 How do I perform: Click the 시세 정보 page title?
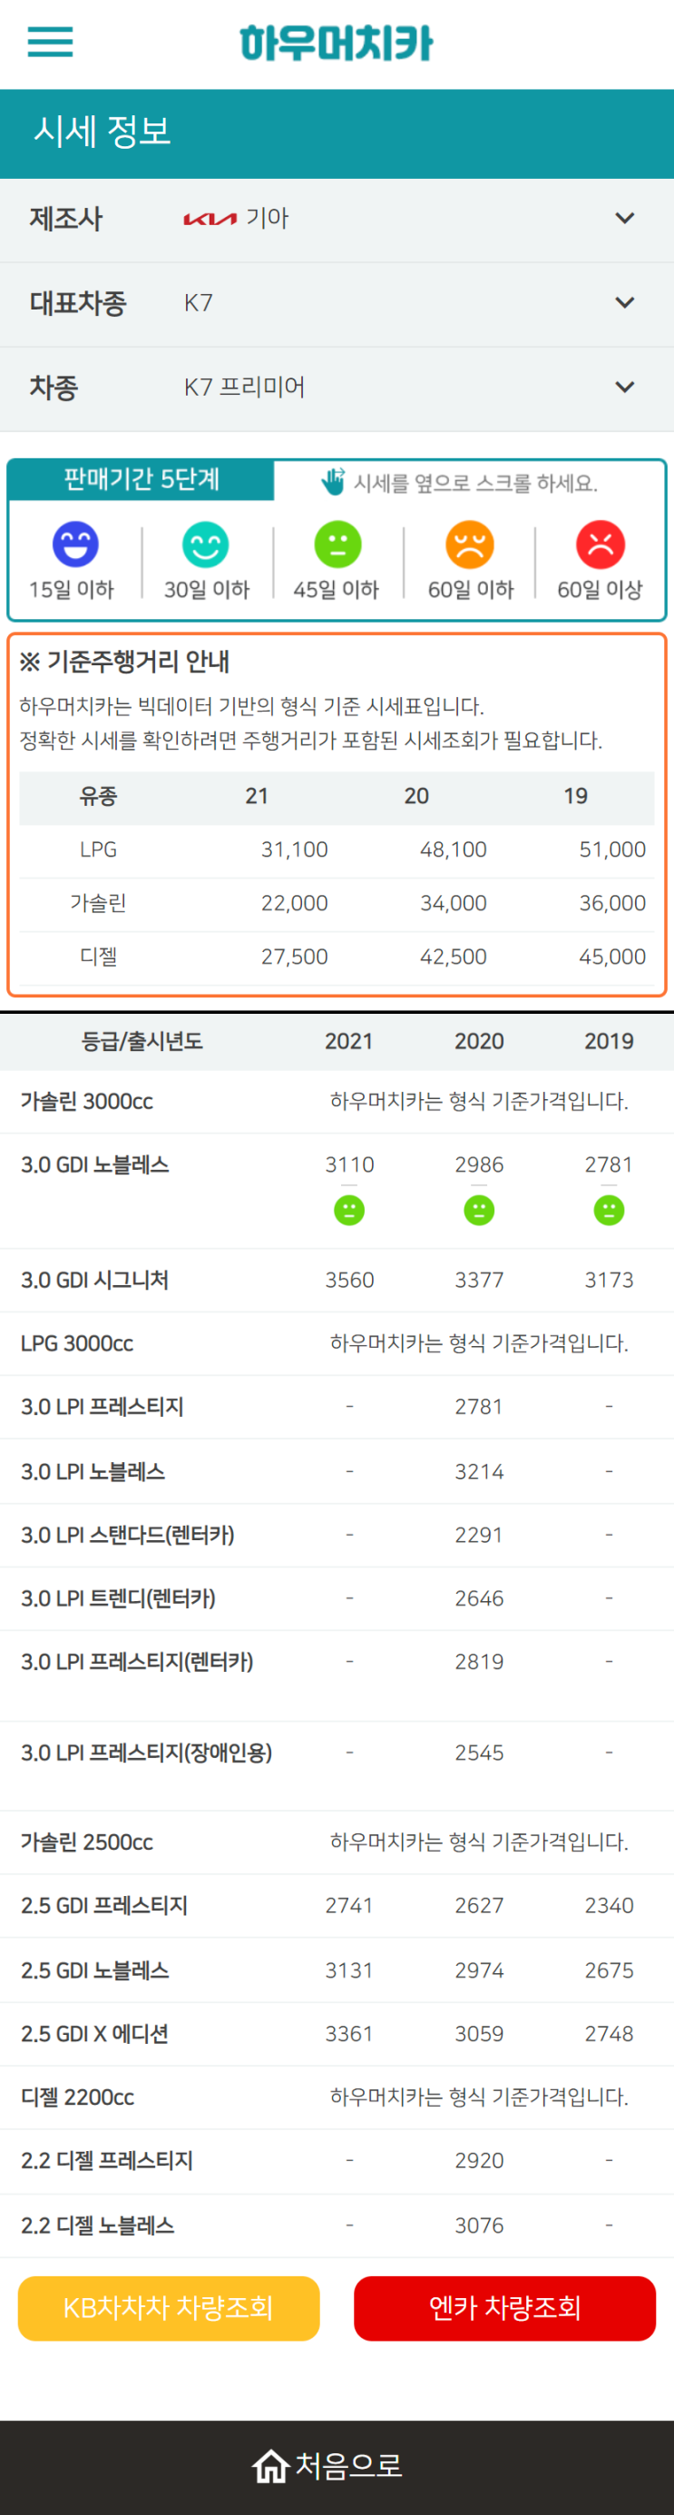coord(103,131)
